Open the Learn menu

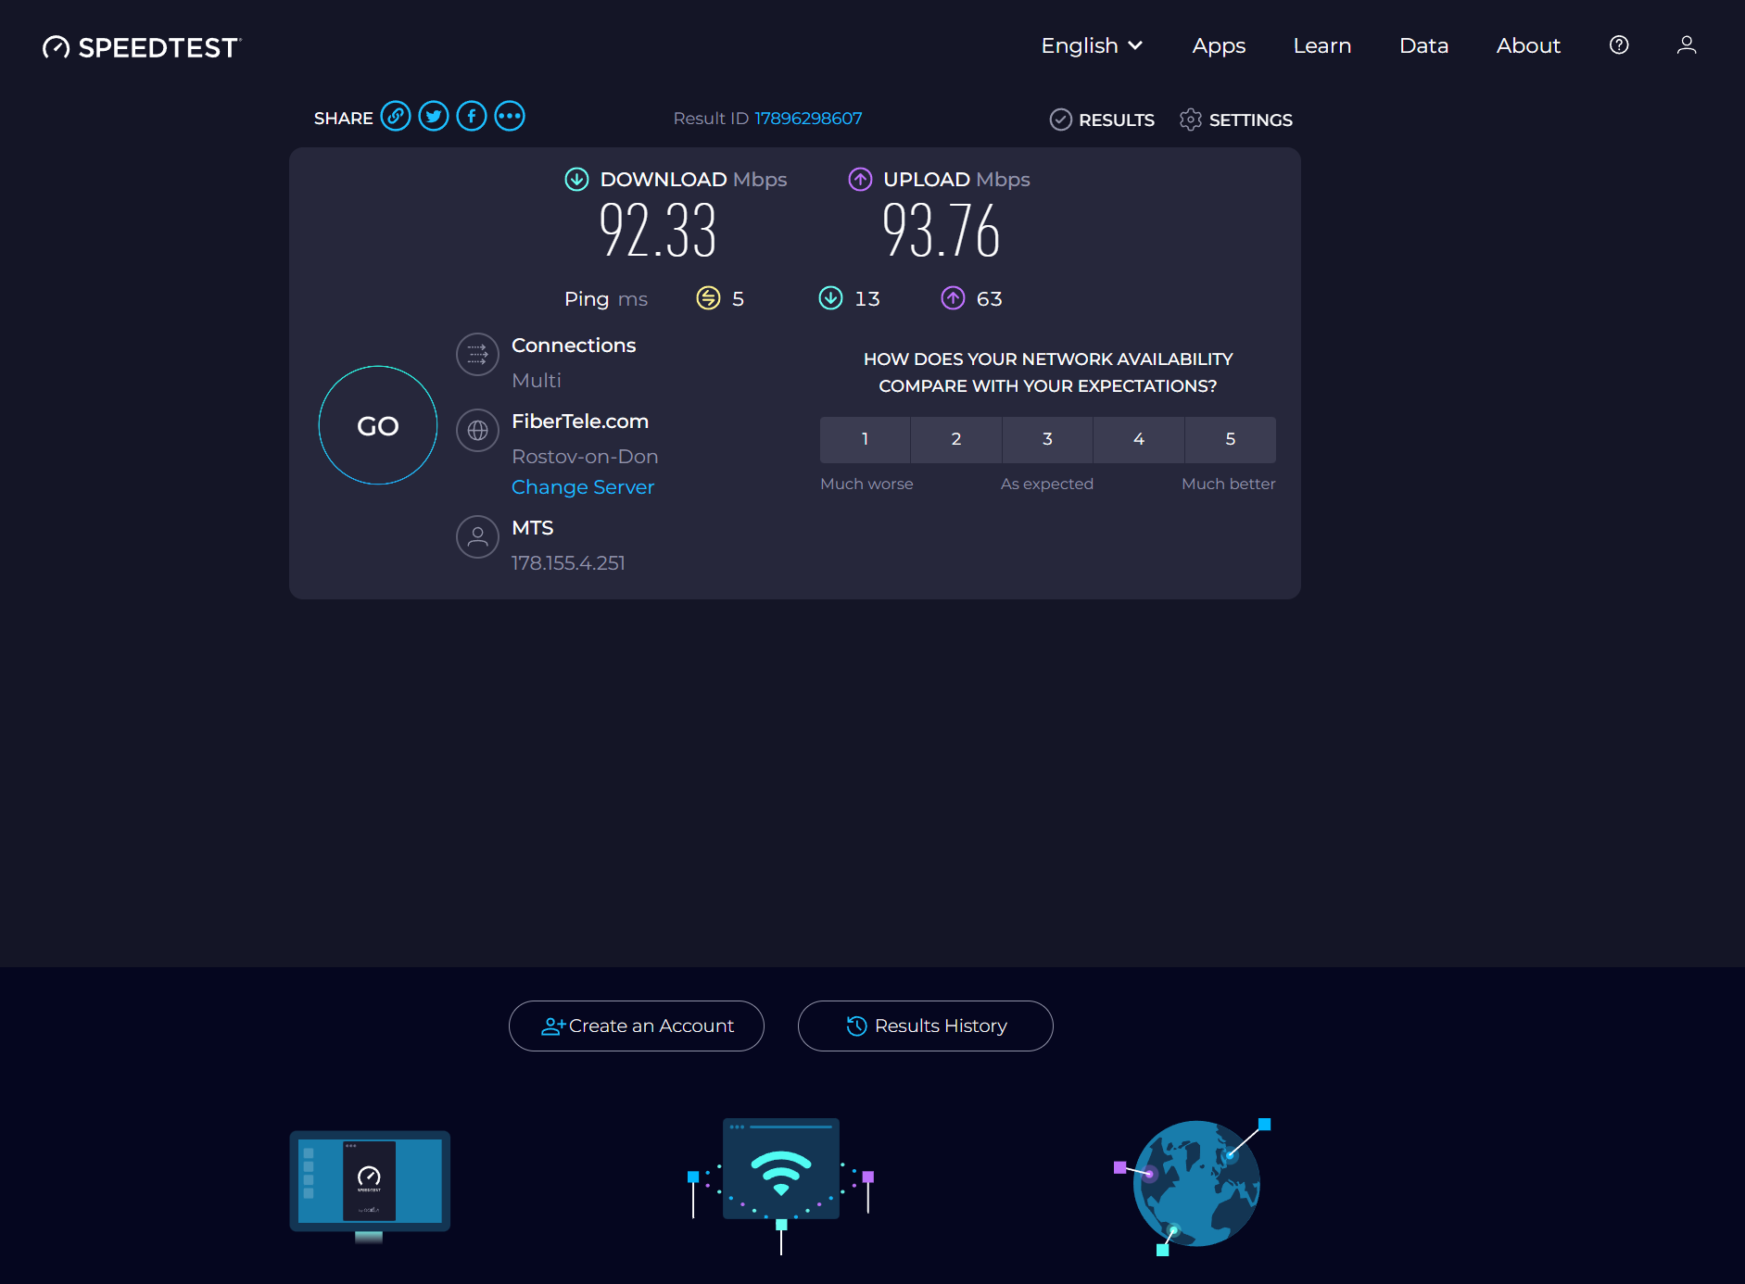click(1322, 45)
